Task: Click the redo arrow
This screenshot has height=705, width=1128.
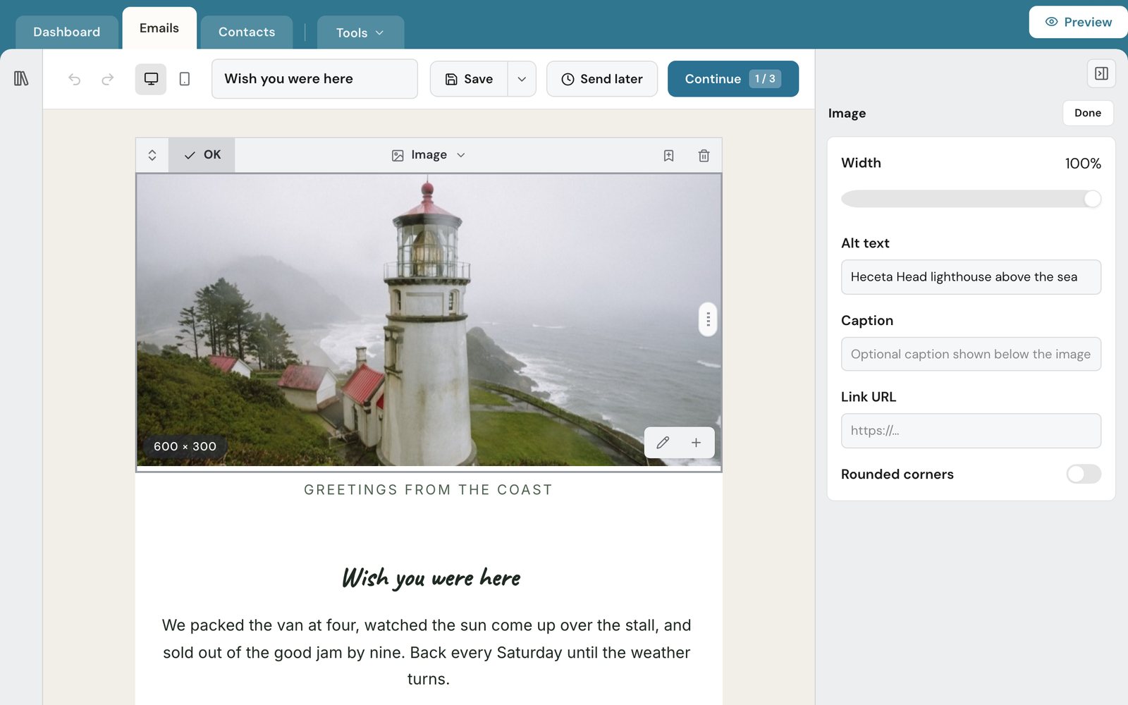Action: tap(107, 79)
